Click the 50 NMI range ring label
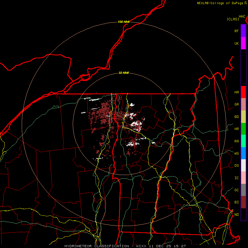 tap(124, 73)
